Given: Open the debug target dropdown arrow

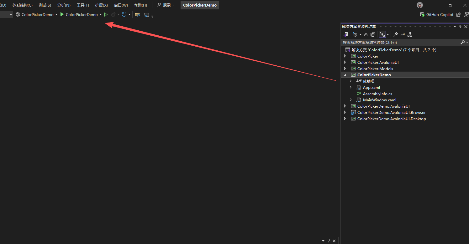Looking at the screenshot, I should (101, 15).
